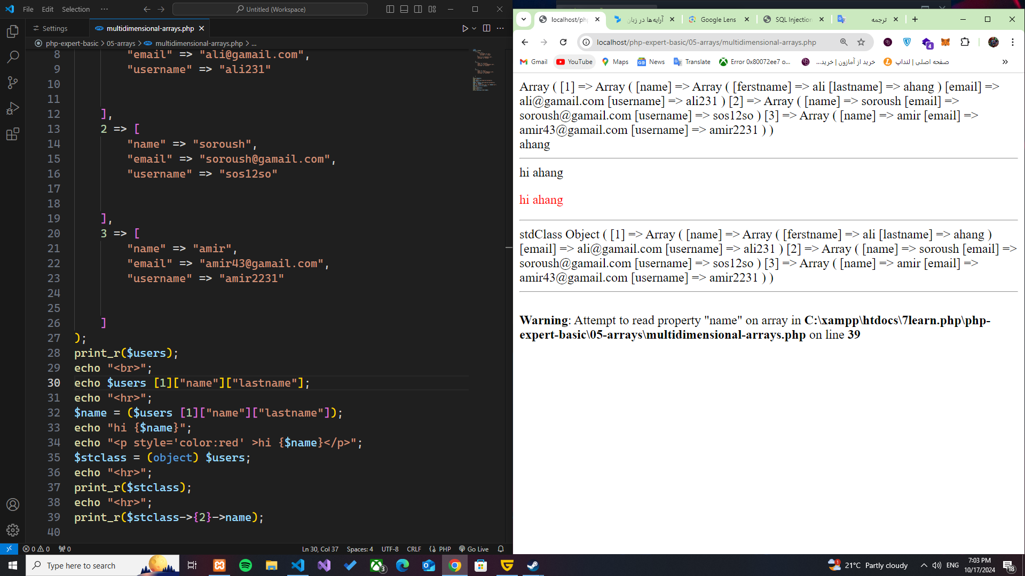
Task: Open editor More Actions ellipsis
Action: click(x=500, y=28)
